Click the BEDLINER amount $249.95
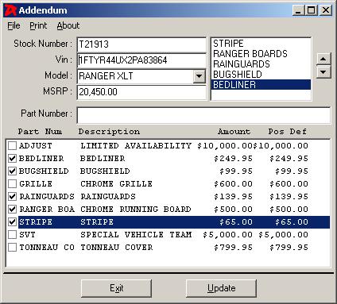 pos(233,159)
